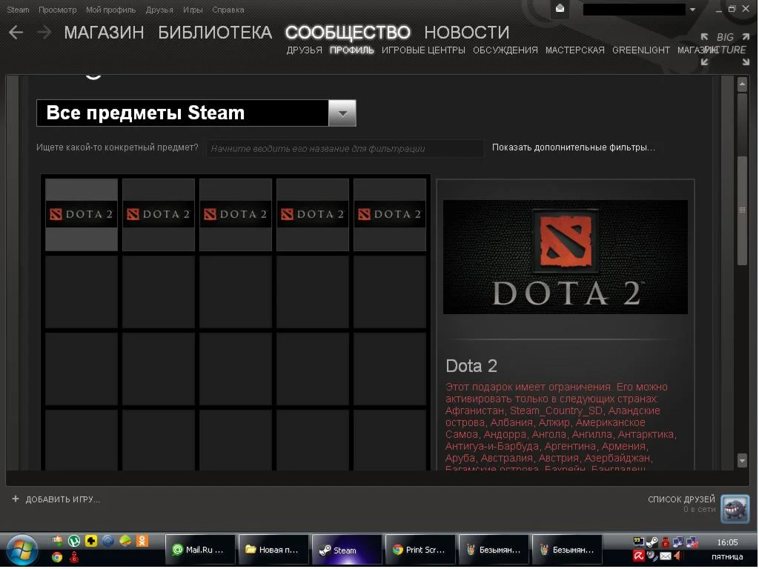Click the volume icon in the system tray

pos(678,556)
